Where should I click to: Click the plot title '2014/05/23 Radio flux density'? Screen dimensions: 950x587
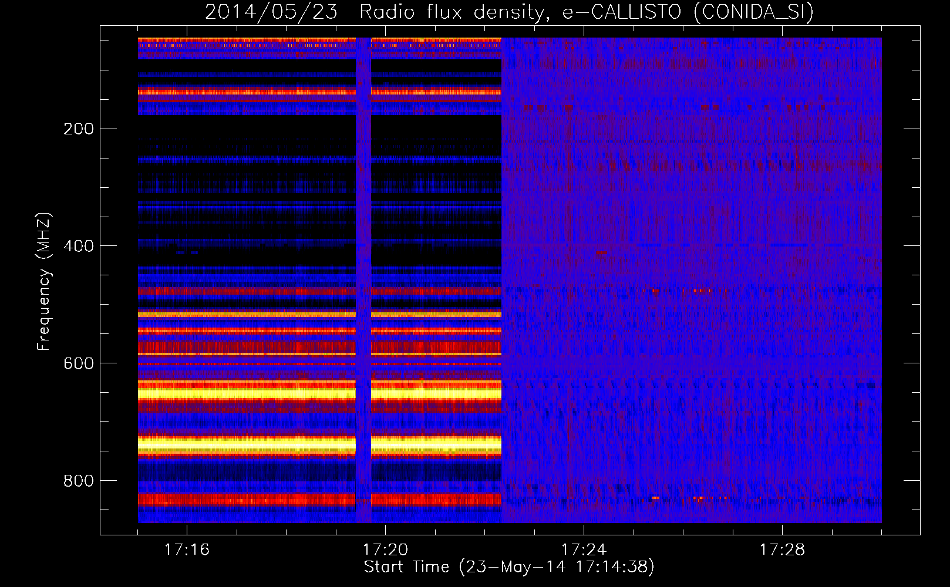coord(378,12)
